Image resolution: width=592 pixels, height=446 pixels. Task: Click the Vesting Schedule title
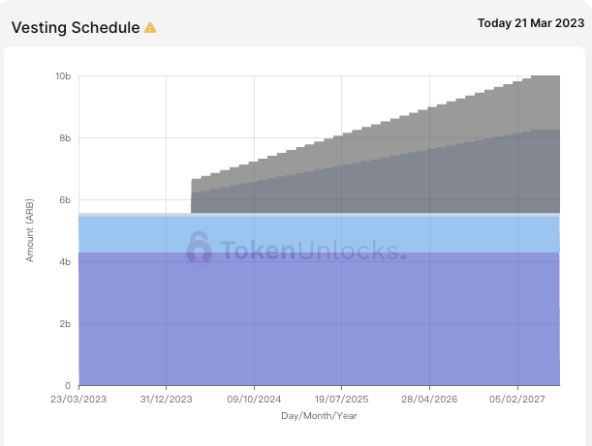[76, 27]
